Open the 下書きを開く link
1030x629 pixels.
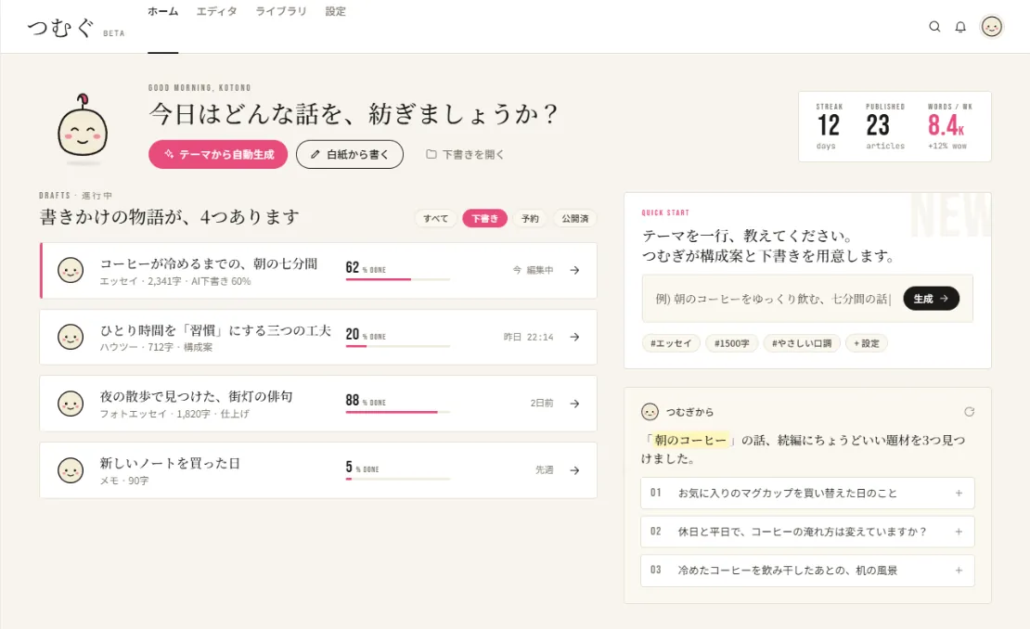point(465,154)
